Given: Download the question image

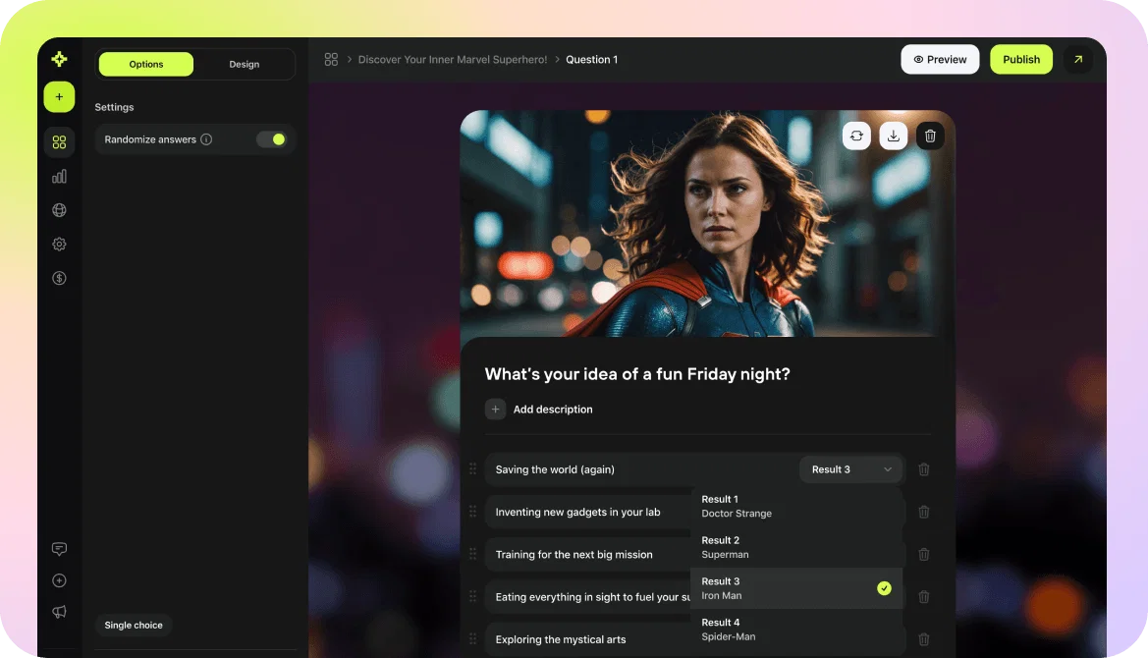Looking at the screenshot, I should (x=894, y=137).
